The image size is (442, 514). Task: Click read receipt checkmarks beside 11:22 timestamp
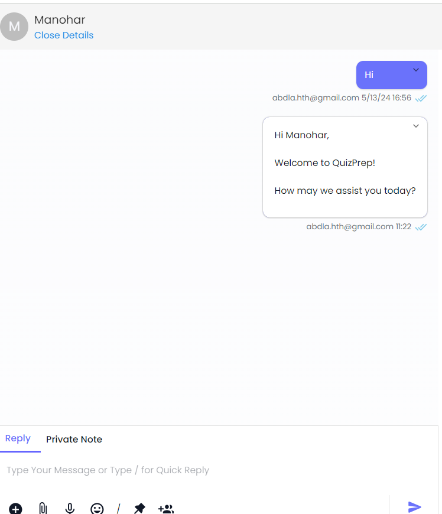point(421,227)
